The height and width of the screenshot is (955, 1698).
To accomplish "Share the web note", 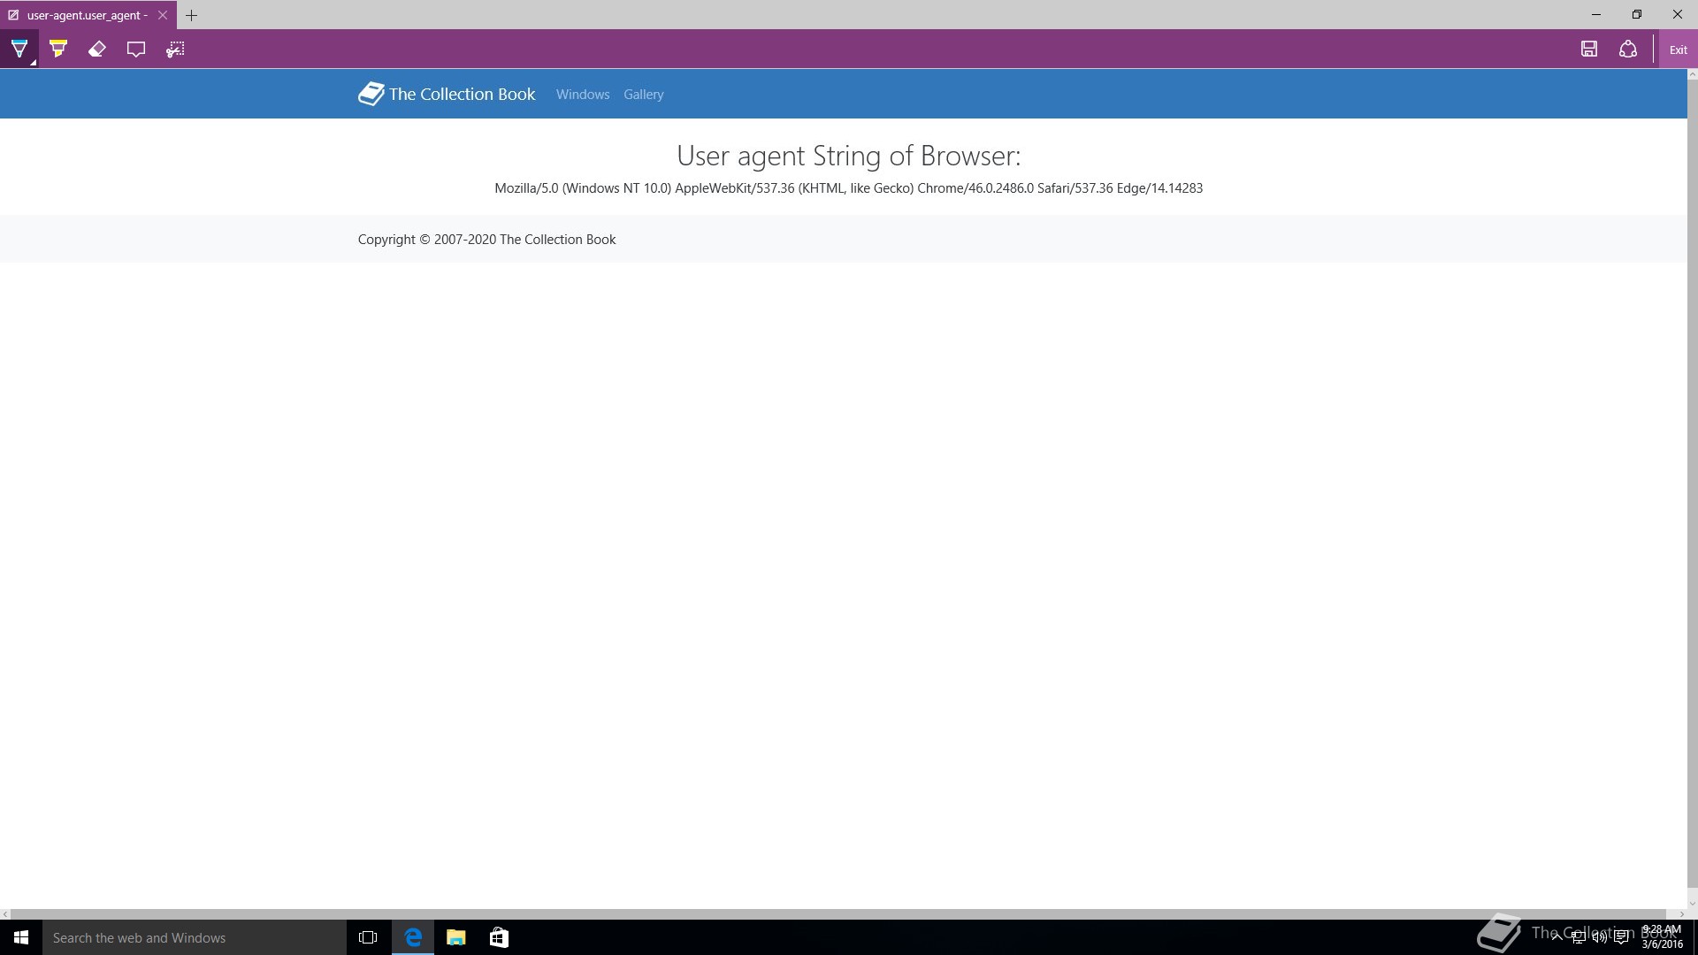I will (1628, 50).
